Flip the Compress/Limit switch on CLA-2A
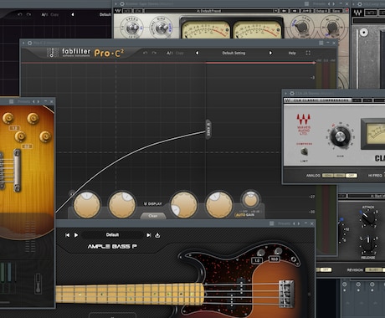Image resolution: width=385 pixels, height=318 pixels. tap(305, 151)
